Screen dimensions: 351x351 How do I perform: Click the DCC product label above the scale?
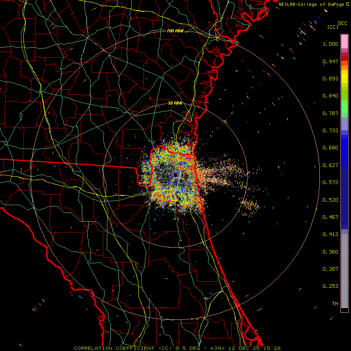coord(342,23)
